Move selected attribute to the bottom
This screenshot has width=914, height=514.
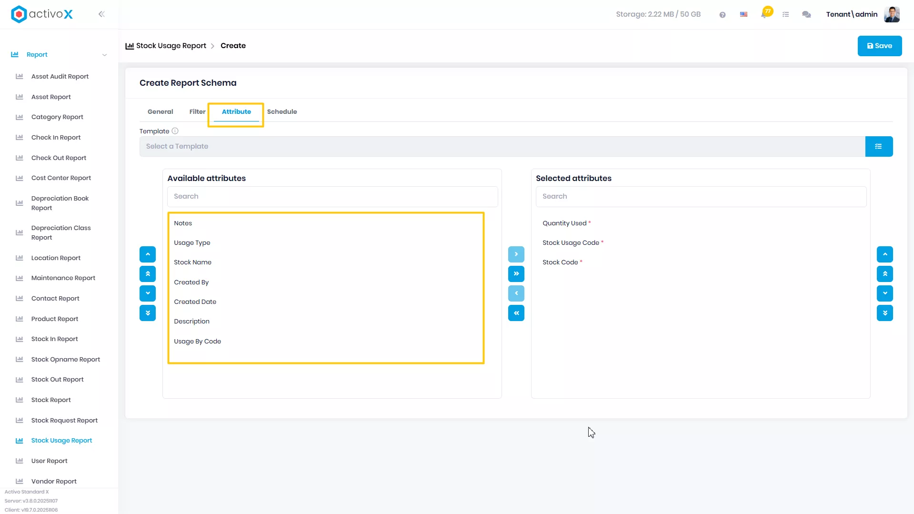885,313
